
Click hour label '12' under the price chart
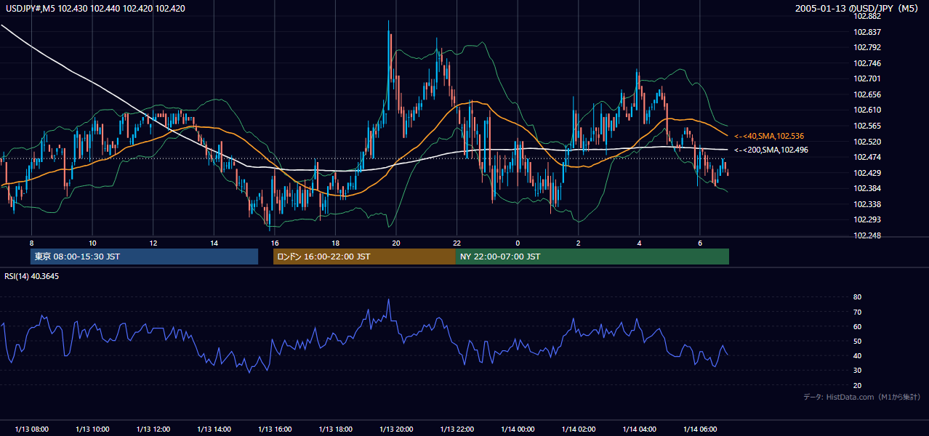(x=153, y=243)
